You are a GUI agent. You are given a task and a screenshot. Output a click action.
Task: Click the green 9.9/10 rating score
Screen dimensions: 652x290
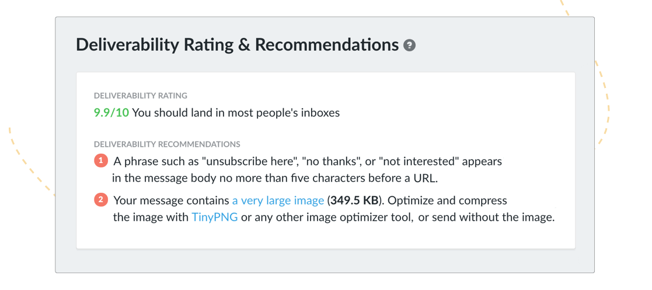(111, 112)
